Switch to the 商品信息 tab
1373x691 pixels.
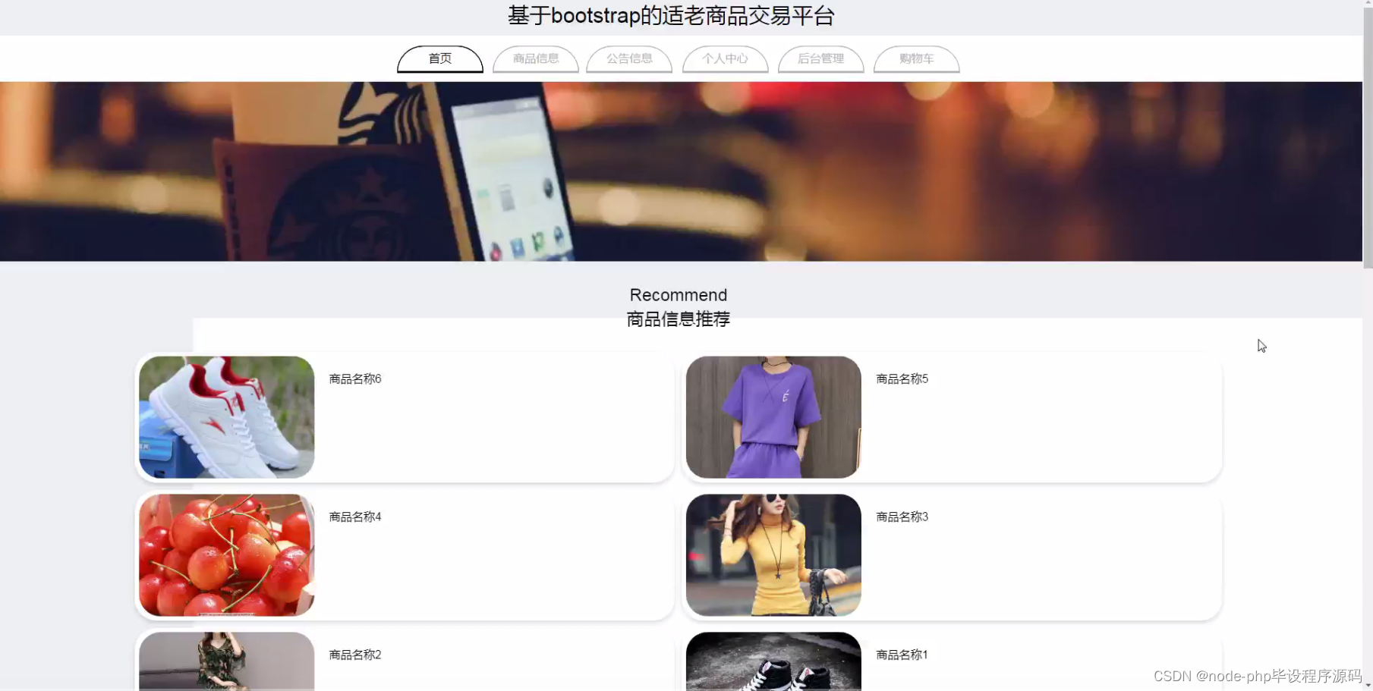click(535, 58)
